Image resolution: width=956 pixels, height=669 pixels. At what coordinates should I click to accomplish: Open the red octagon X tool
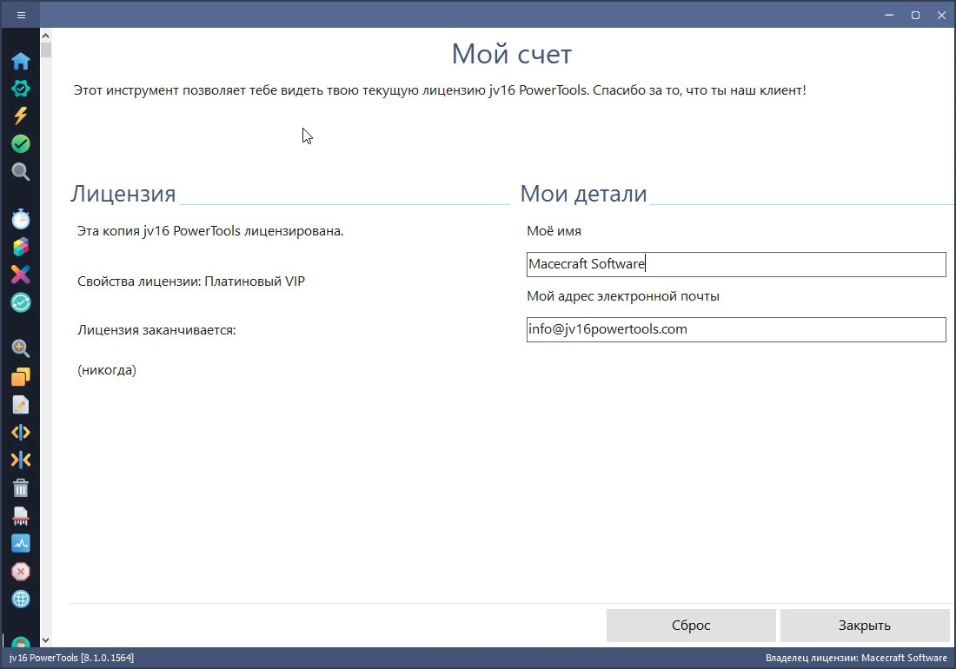21,572
